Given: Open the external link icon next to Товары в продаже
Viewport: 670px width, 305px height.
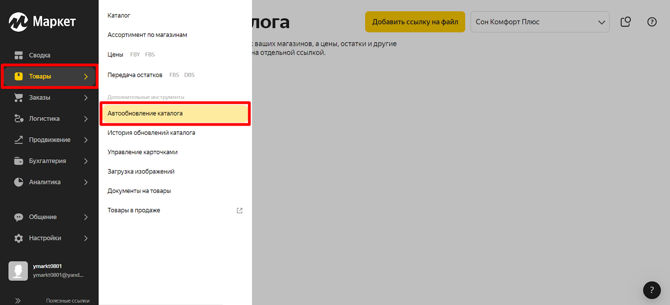Looking at the screenshot, I should 240,210.
